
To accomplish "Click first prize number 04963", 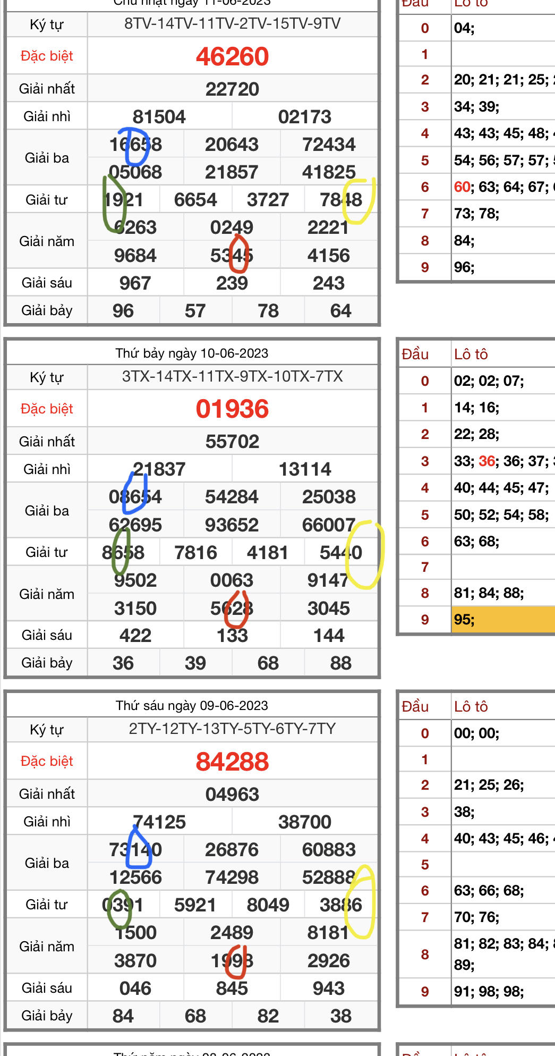I will (232, 794).
